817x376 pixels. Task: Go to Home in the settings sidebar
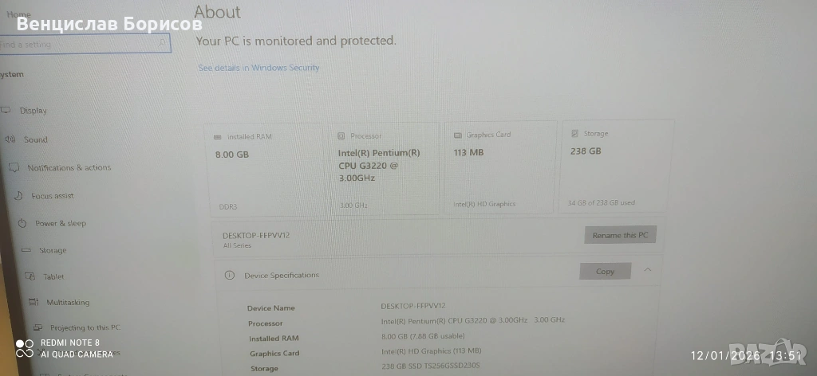click(19, 14)
